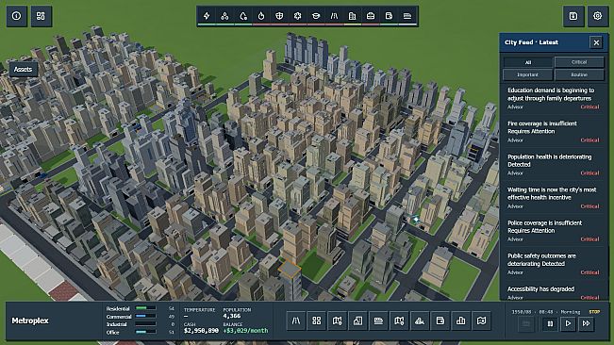Image resolution: width=614 pixels, height=345 pixels.
Task: Choose the house building tool in bottom bar
Action: 357,321
